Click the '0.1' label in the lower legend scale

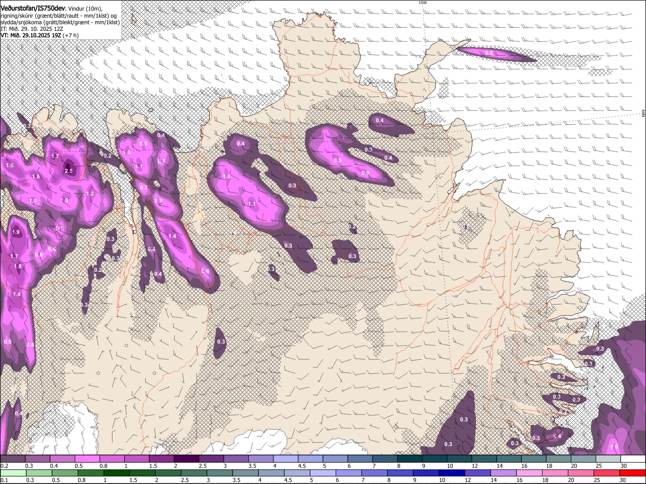pos(5,480)
